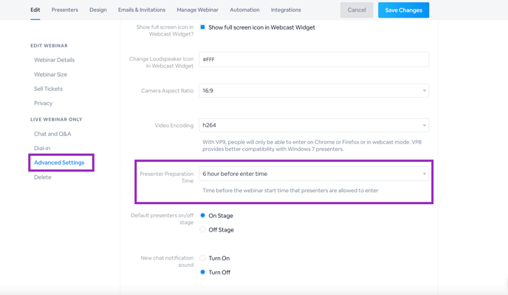
Task: Toggle Show full screen icon checkbox
Action: click(x=202, y=27)
